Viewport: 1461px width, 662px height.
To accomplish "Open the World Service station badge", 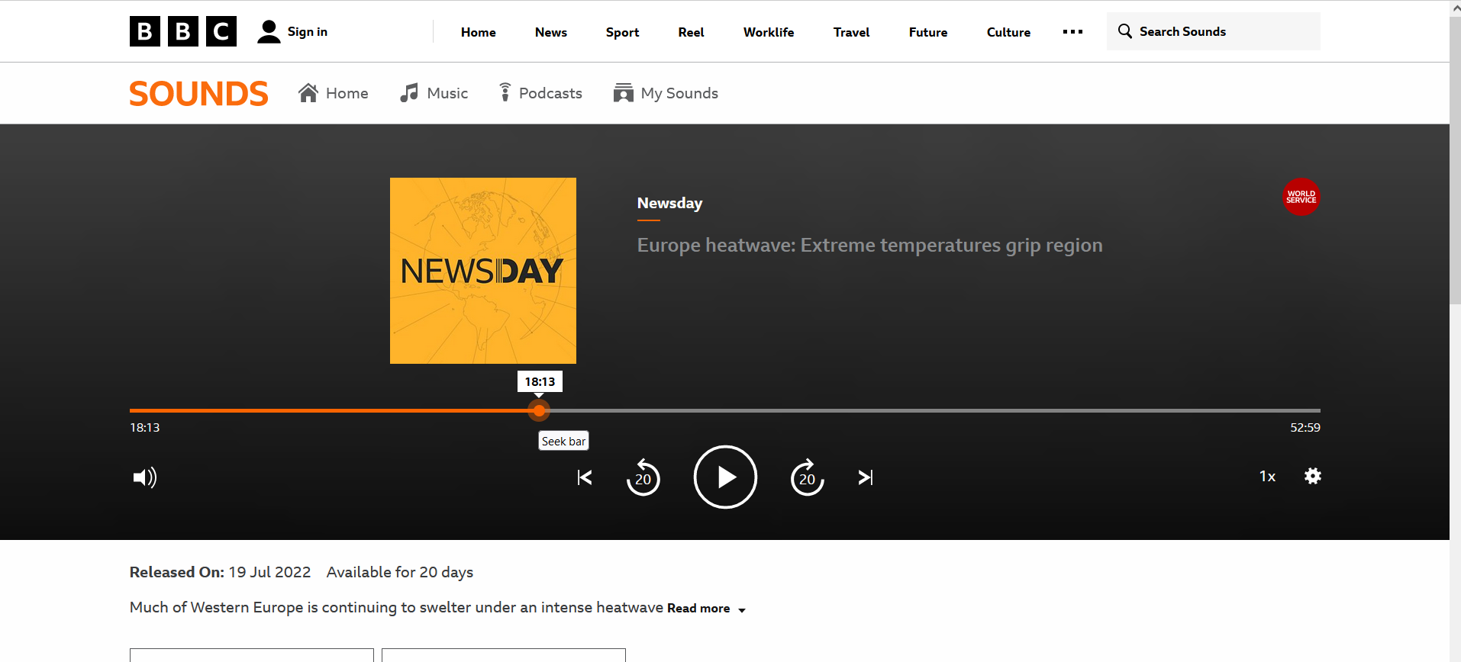I will point(1301,197).
